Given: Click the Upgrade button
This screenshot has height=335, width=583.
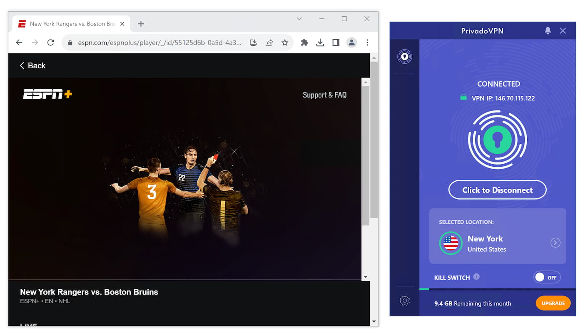Looking at the screenshot, I should (x=553, y=303).
